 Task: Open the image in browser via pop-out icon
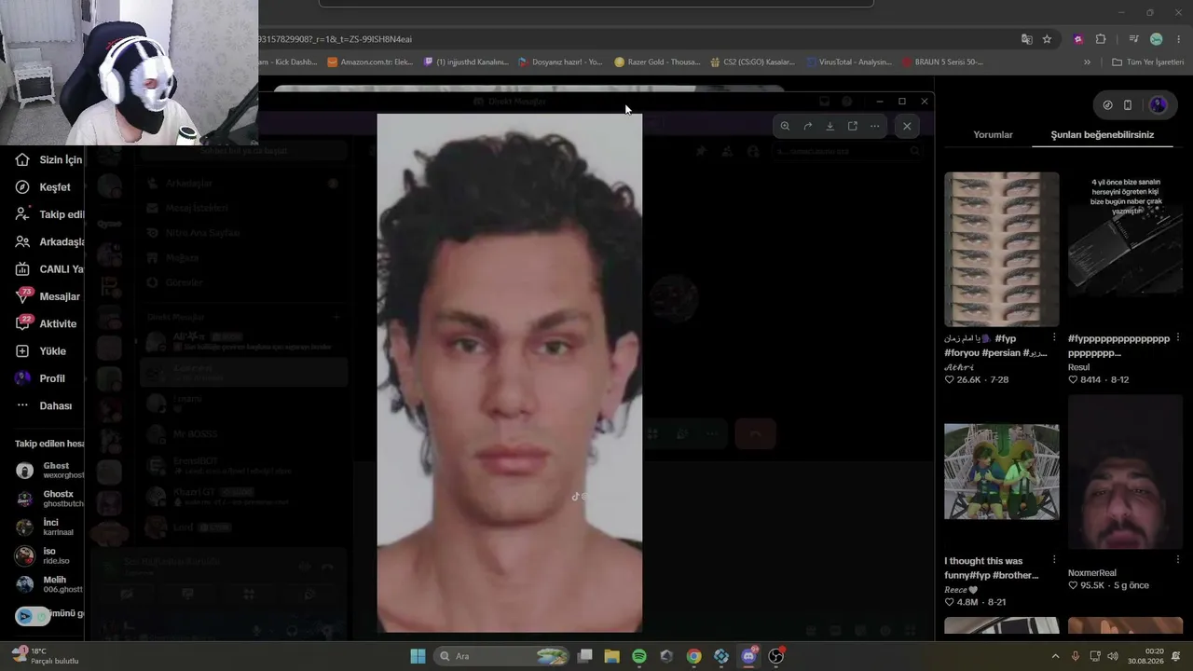(852, 126)
